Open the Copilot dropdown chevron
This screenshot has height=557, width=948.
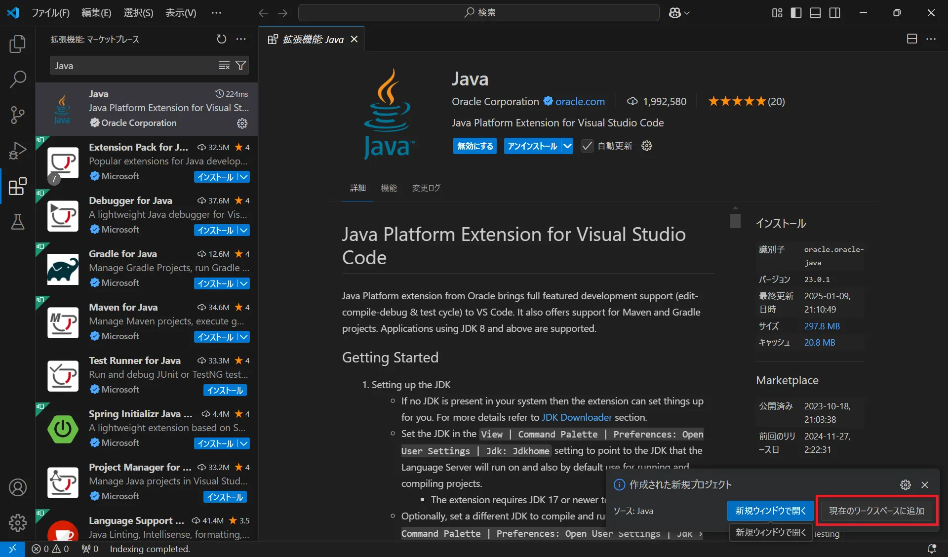[687, 13]
